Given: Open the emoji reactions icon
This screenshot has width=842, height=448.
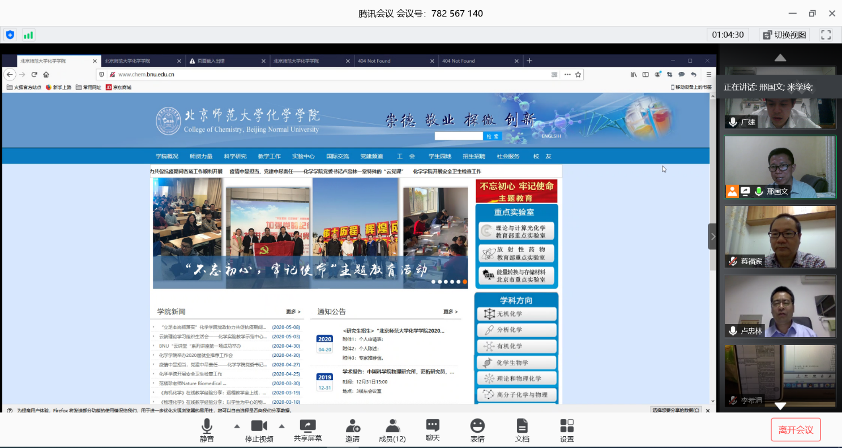Looking at the screenshot, I should click(x=477, y=426).
